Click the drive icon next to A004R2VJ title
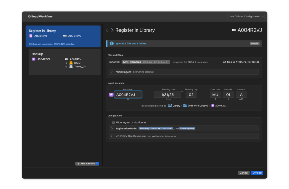This screenshot has width=289, height=189. tap(234, 30)
